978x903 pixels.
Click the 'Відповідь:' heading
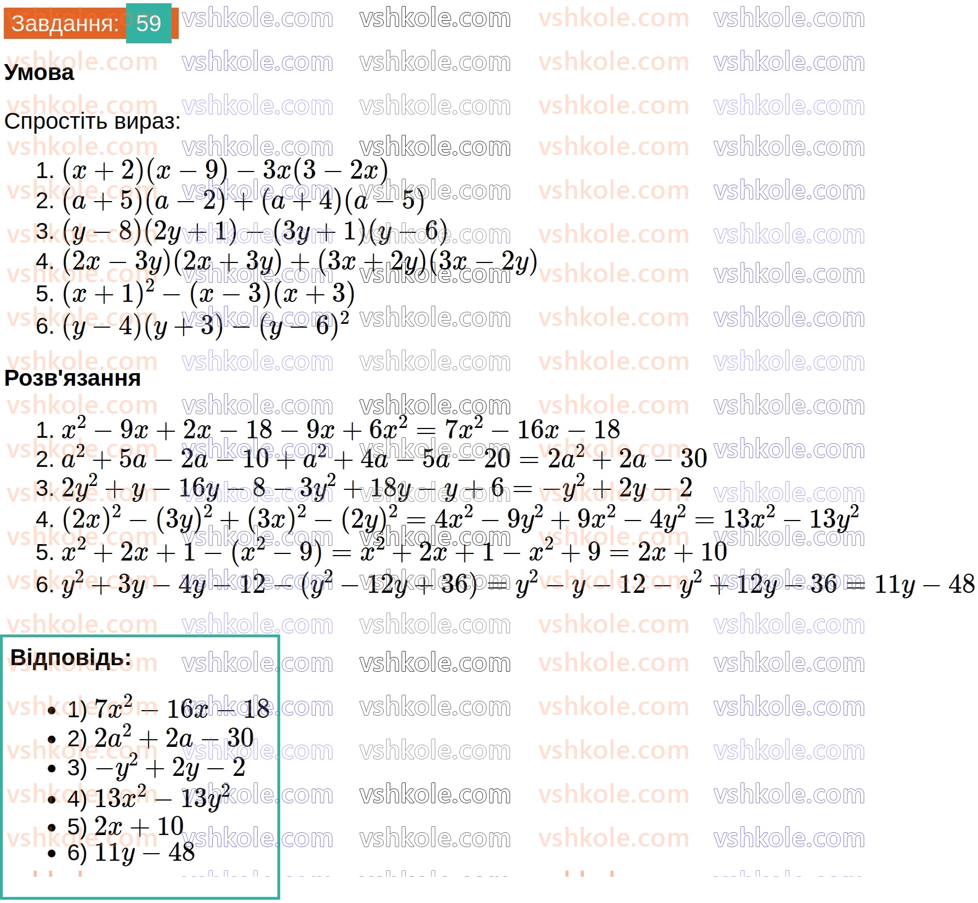click(x=71, y=658)
